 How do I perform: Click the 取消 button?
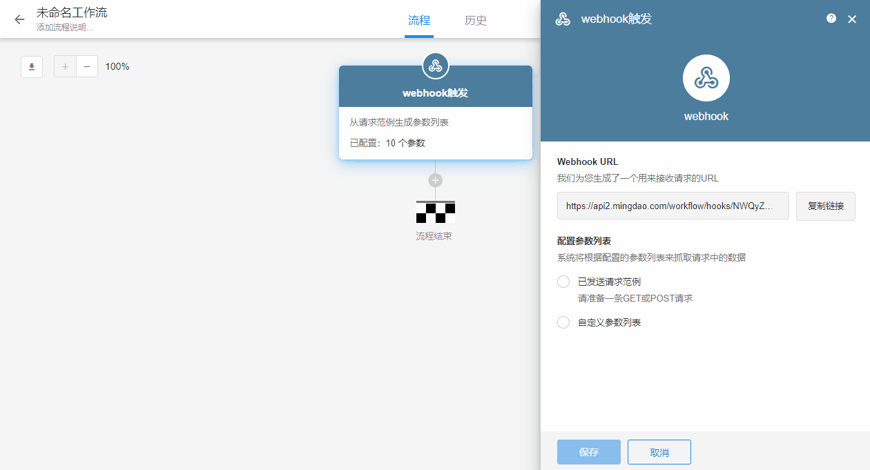point(659,452)
